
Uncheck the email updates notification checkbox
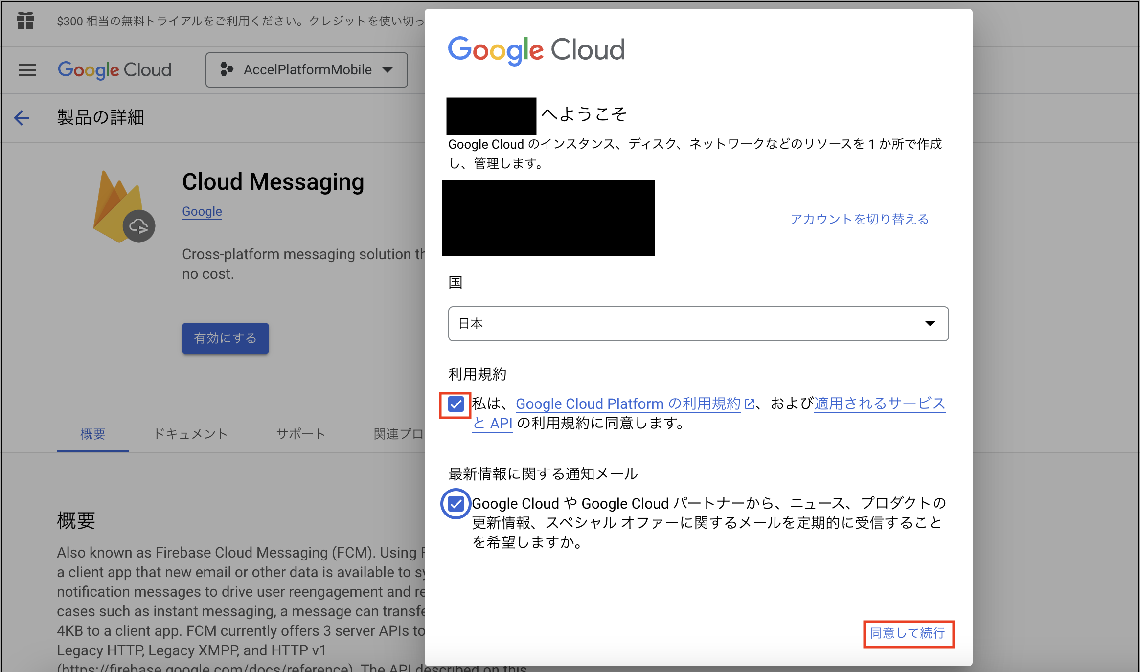456,504
